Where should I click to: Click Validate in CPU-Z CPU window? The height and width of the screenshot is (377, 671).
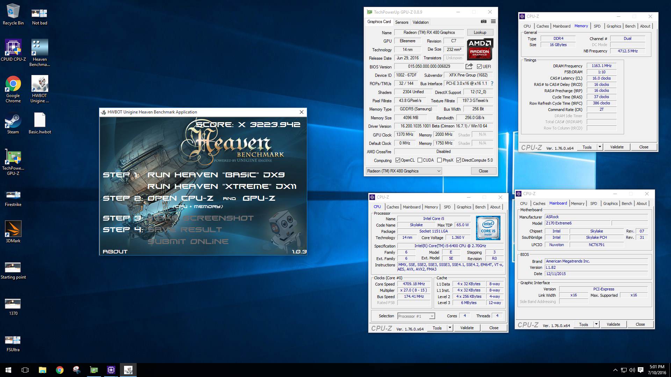(467, 328)
